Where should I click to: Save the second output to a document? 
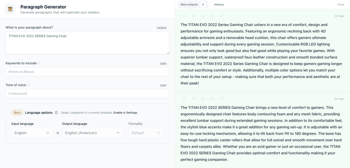point(203,98)
